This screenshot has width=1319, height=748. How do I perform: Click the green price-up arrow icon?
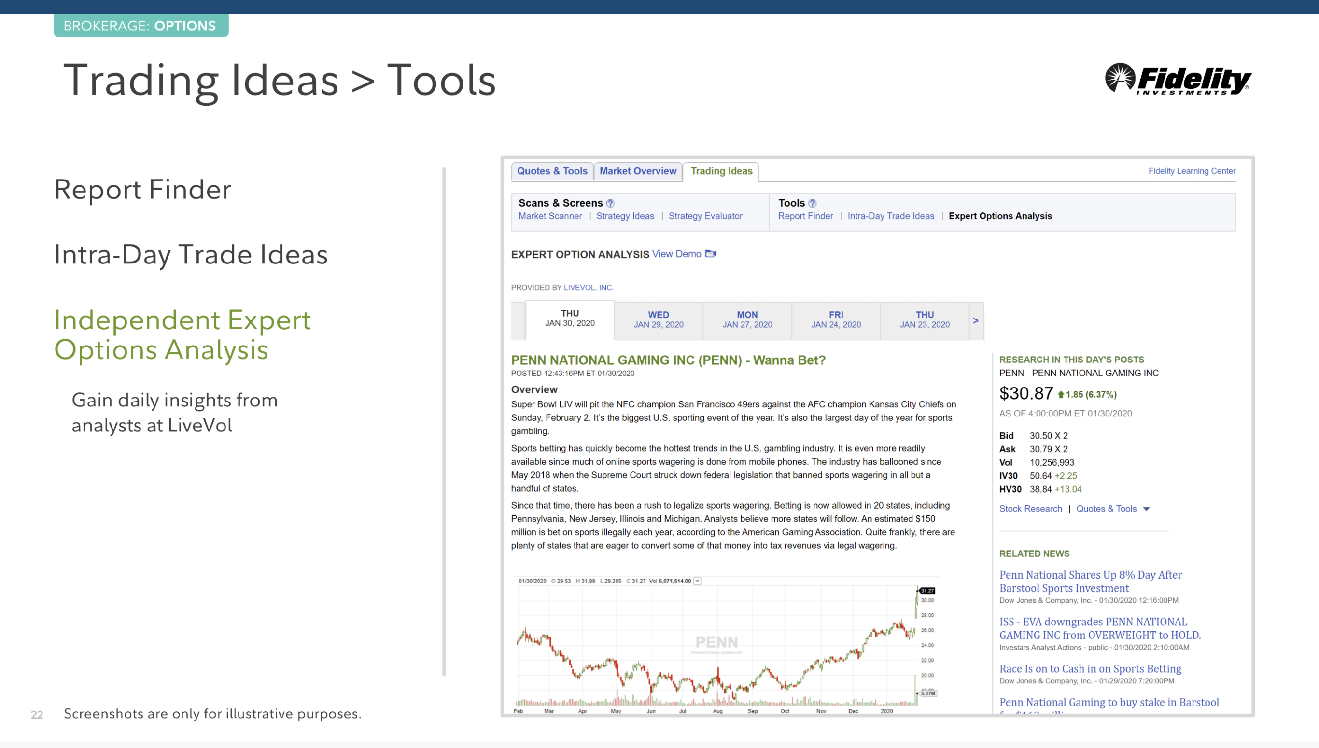tap(1061, 395)
